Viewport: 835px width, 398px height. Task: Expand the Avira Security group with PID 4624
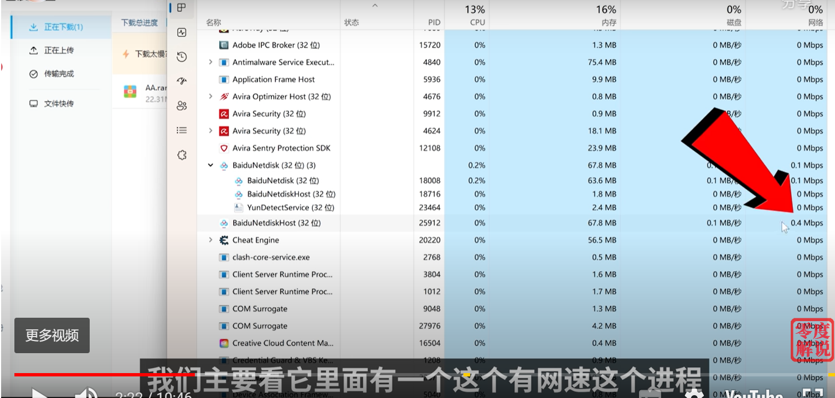pyautogui.click(x=210, y=131)
